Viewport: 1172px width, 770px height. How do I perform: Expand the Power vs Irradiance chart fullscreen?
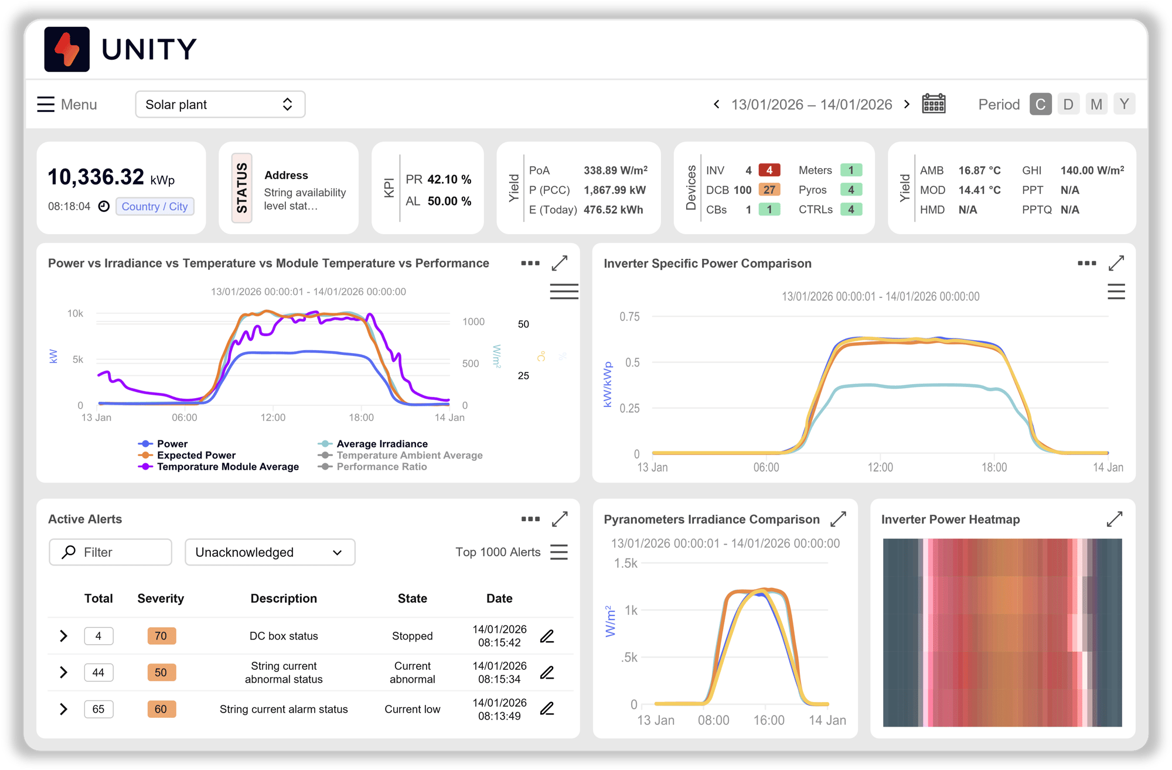click(560, 263)
